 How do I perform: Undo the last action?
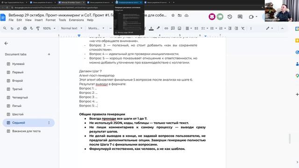coord(12,28)
